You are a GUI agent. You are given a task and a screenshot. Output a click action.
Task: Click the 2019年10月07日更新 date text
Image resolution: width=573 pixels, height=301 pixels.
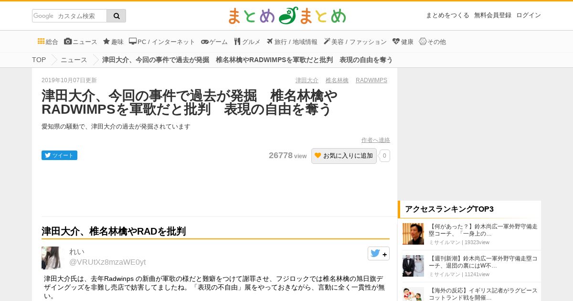point(69,80)
